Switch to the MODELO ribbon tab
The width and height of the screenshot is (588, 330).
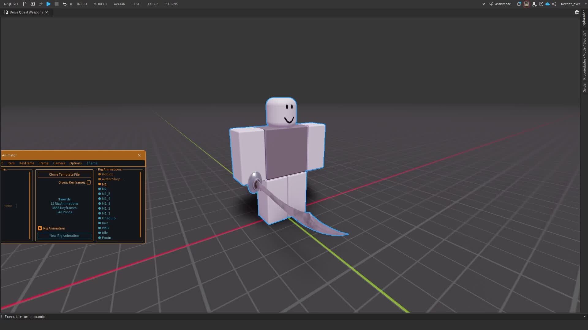point(100,4)
